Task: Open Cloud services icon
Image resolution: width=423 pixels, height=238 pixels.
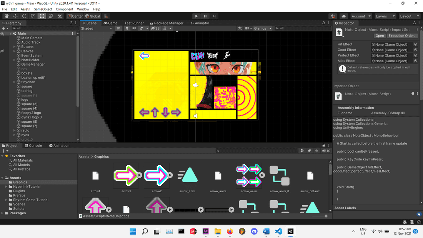Action: coord(343,16)
